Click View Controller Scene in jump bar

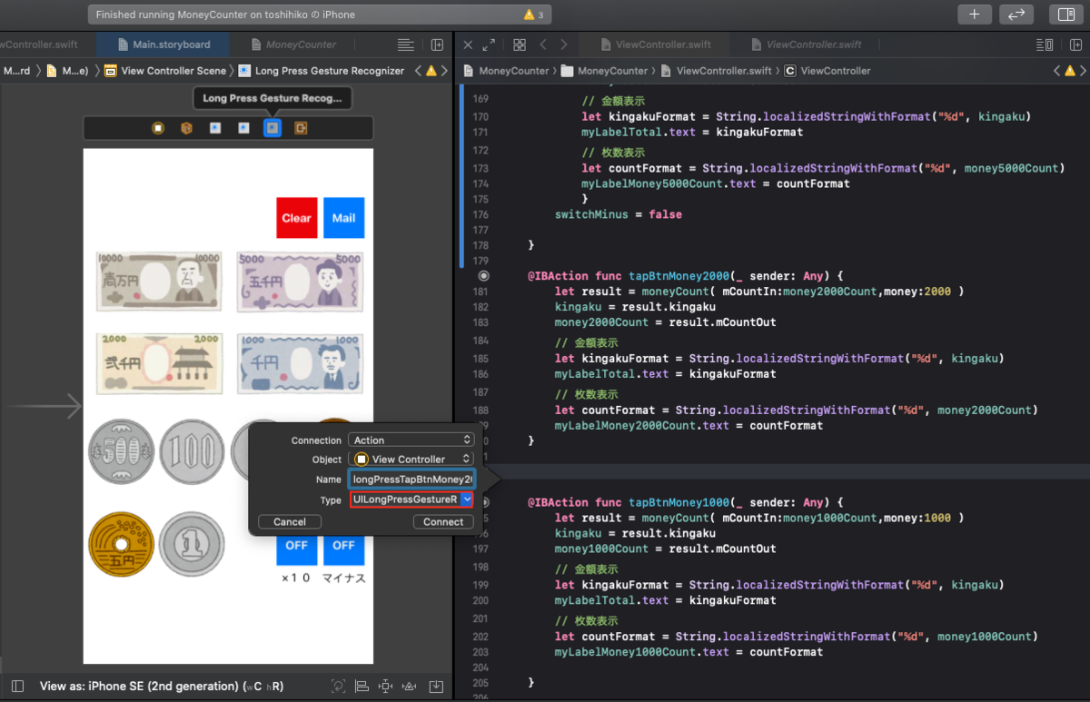(165, 71)
